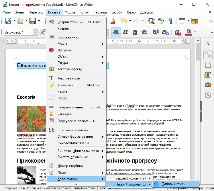214x191 pixels.
Task: Click the red font color swatch
Action: coord(188,32)
